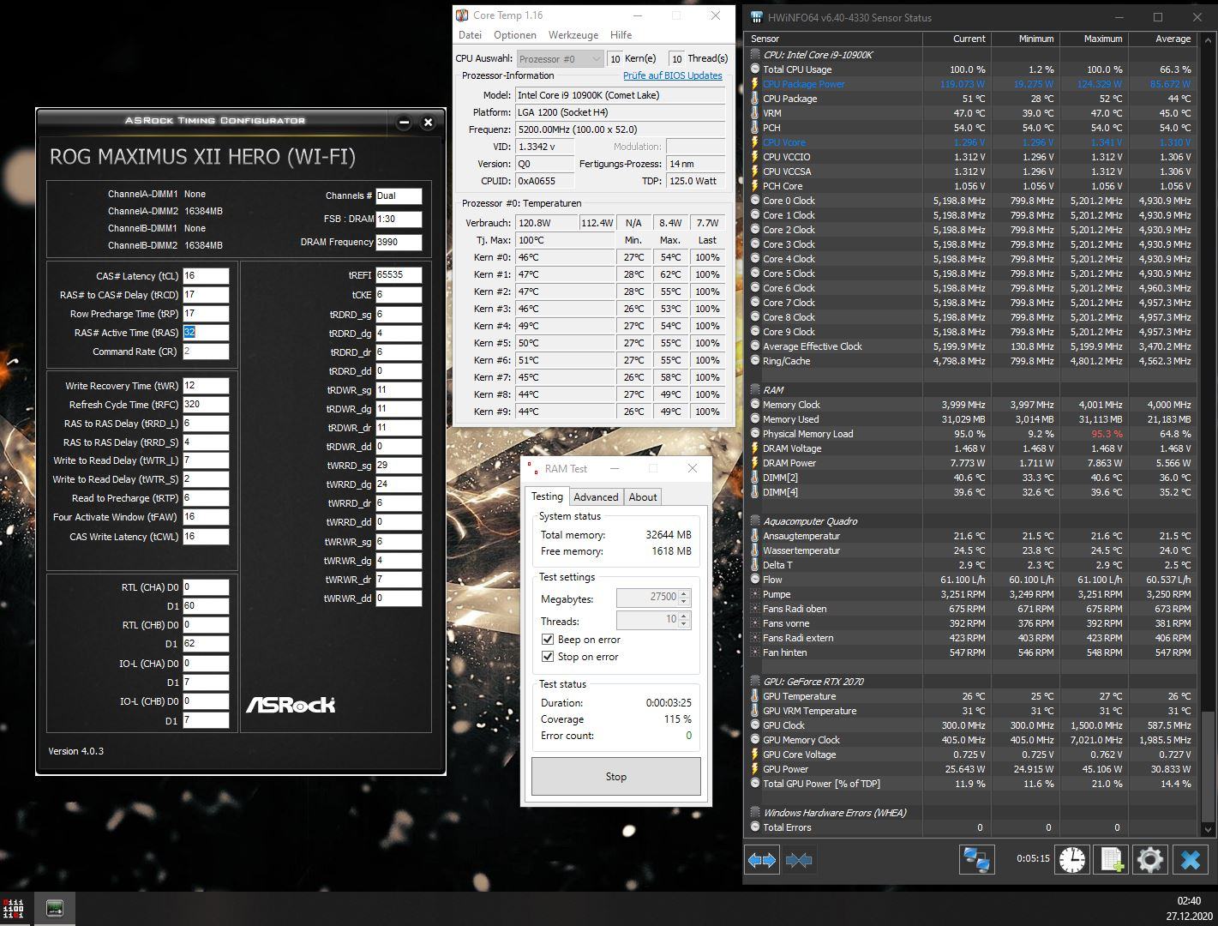Click Total Errors row in HWiNFO
This screenshot has width=1218, height=926.
point(972,827)
